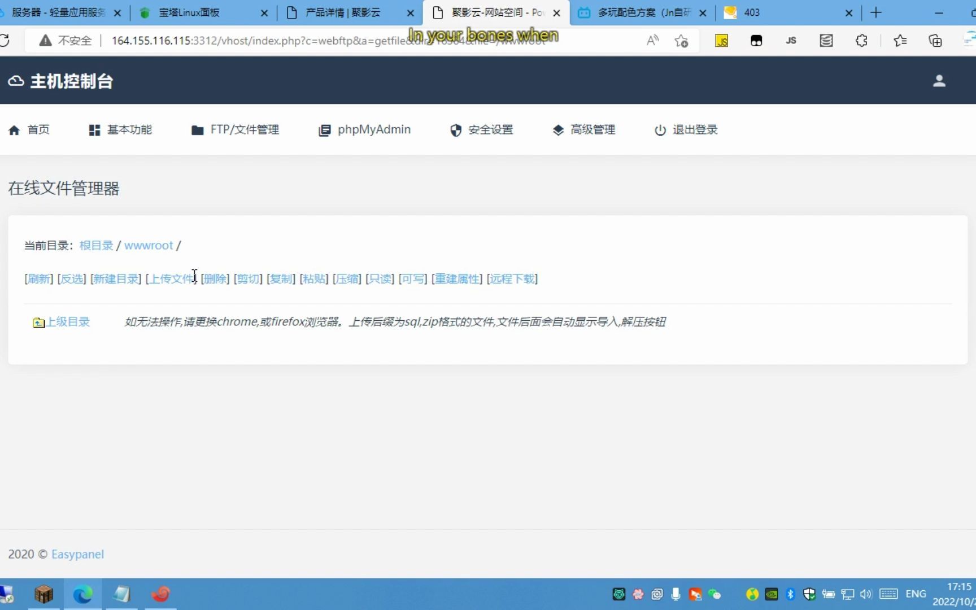Invert the selection with 反选
The image size is (976, 610).
pos(71,278)
